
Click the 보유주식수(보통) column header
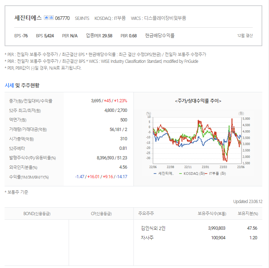212,214
